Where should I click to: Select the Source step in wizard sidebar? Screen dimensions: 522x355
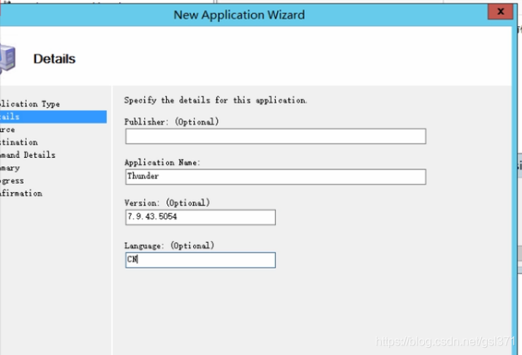7,129
